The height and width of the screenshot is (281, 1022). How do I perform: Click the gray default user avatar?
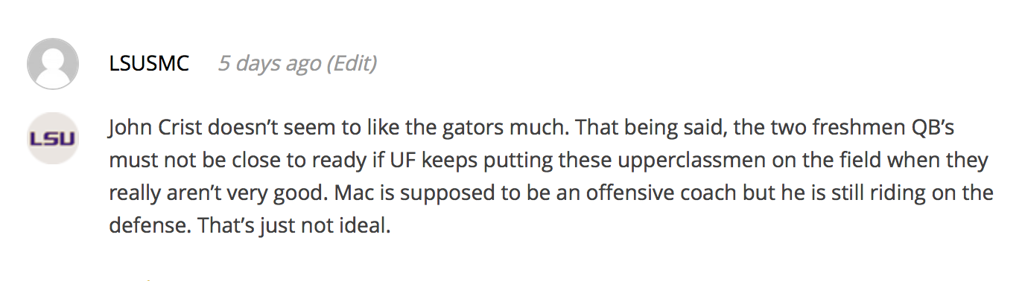(53, 64)
